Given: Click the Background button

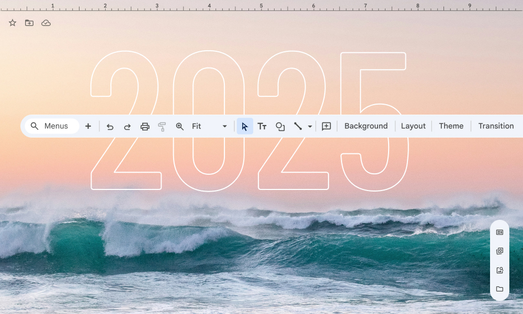Looking at the screenshot, I should pyautogui.click(x=366, y=126).
